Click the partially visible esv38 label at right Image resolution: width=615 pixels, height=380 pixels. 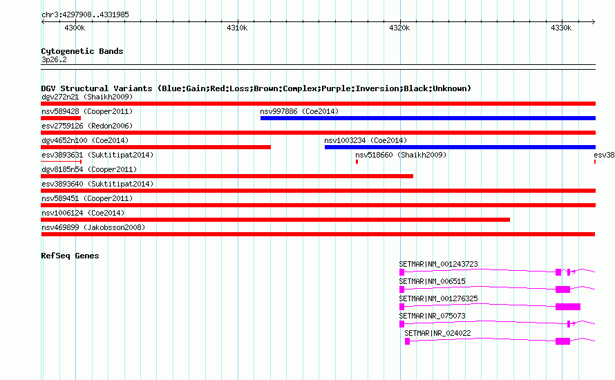pyautogui.click(x=604, y=155)
